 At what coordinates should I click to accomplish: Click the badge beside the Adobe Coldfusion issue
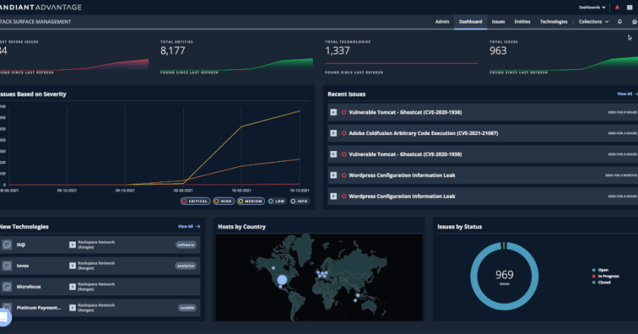[x=333, y=133]
